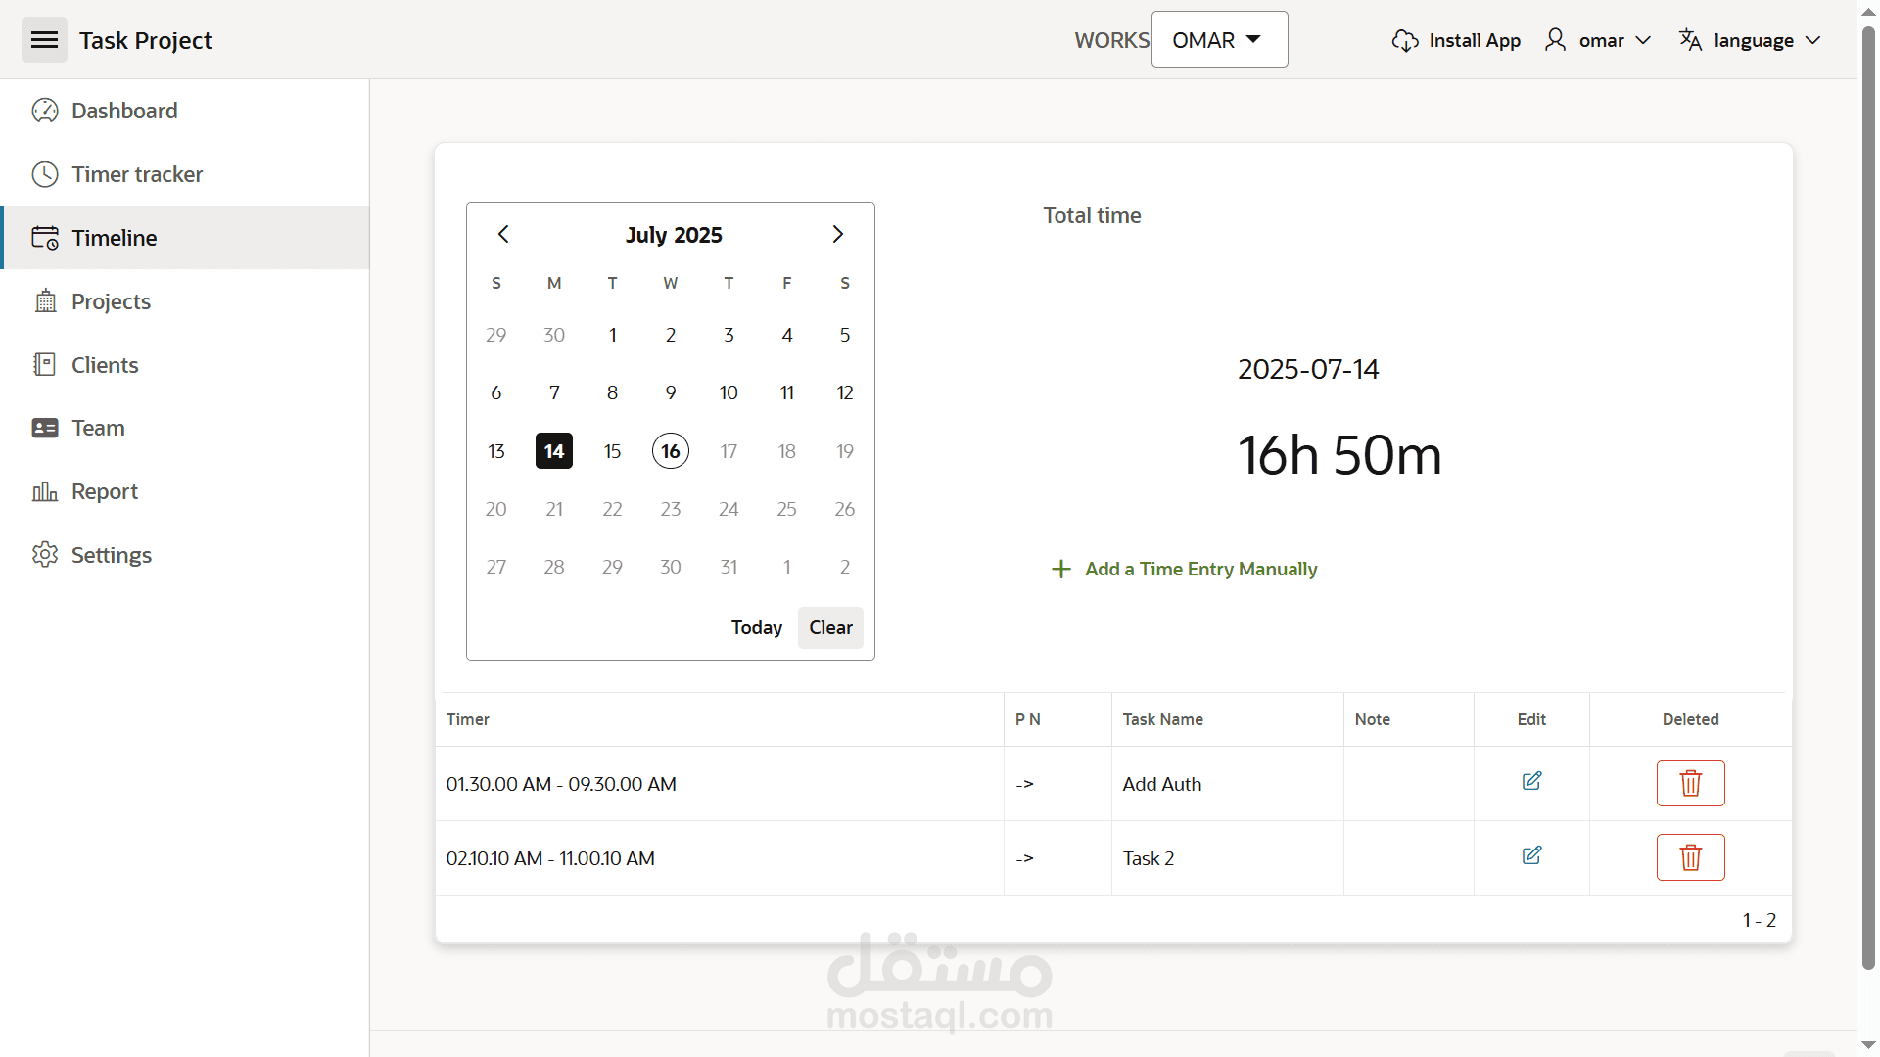
Task: Select July 7 in the calendar
Action: pyautogui.click(x=554, y=392)
